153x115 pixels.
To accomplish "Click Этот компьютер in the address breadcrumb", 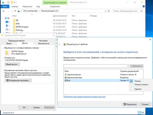I will coord(30,11).
